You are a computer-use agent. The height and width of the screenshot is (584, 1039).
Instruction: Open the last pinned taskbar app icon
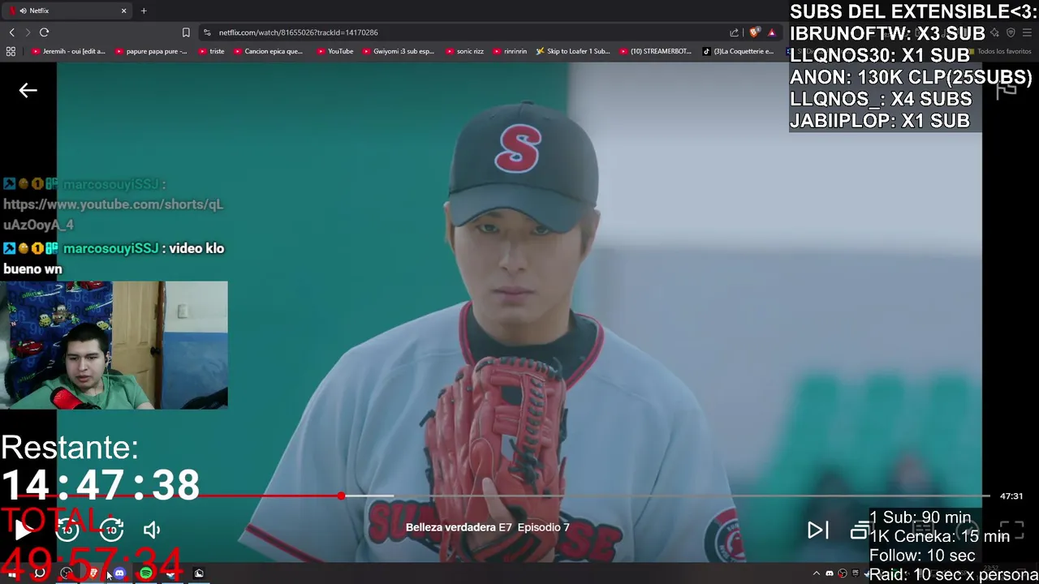point(199,573)
